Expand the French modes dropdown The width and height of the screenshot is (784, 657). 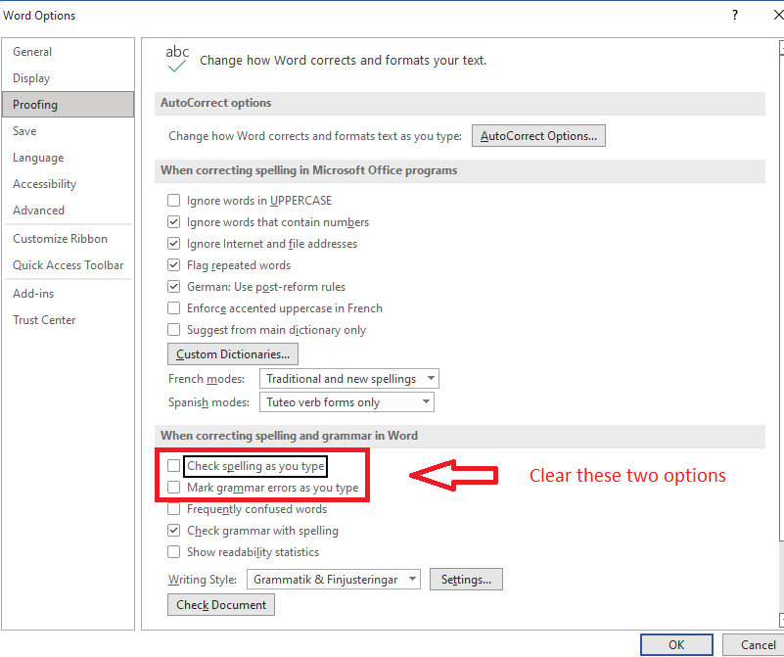(349, 379)
